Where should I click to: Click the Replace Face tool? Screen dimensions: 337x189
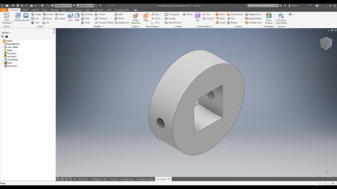[x=253, y=14]
